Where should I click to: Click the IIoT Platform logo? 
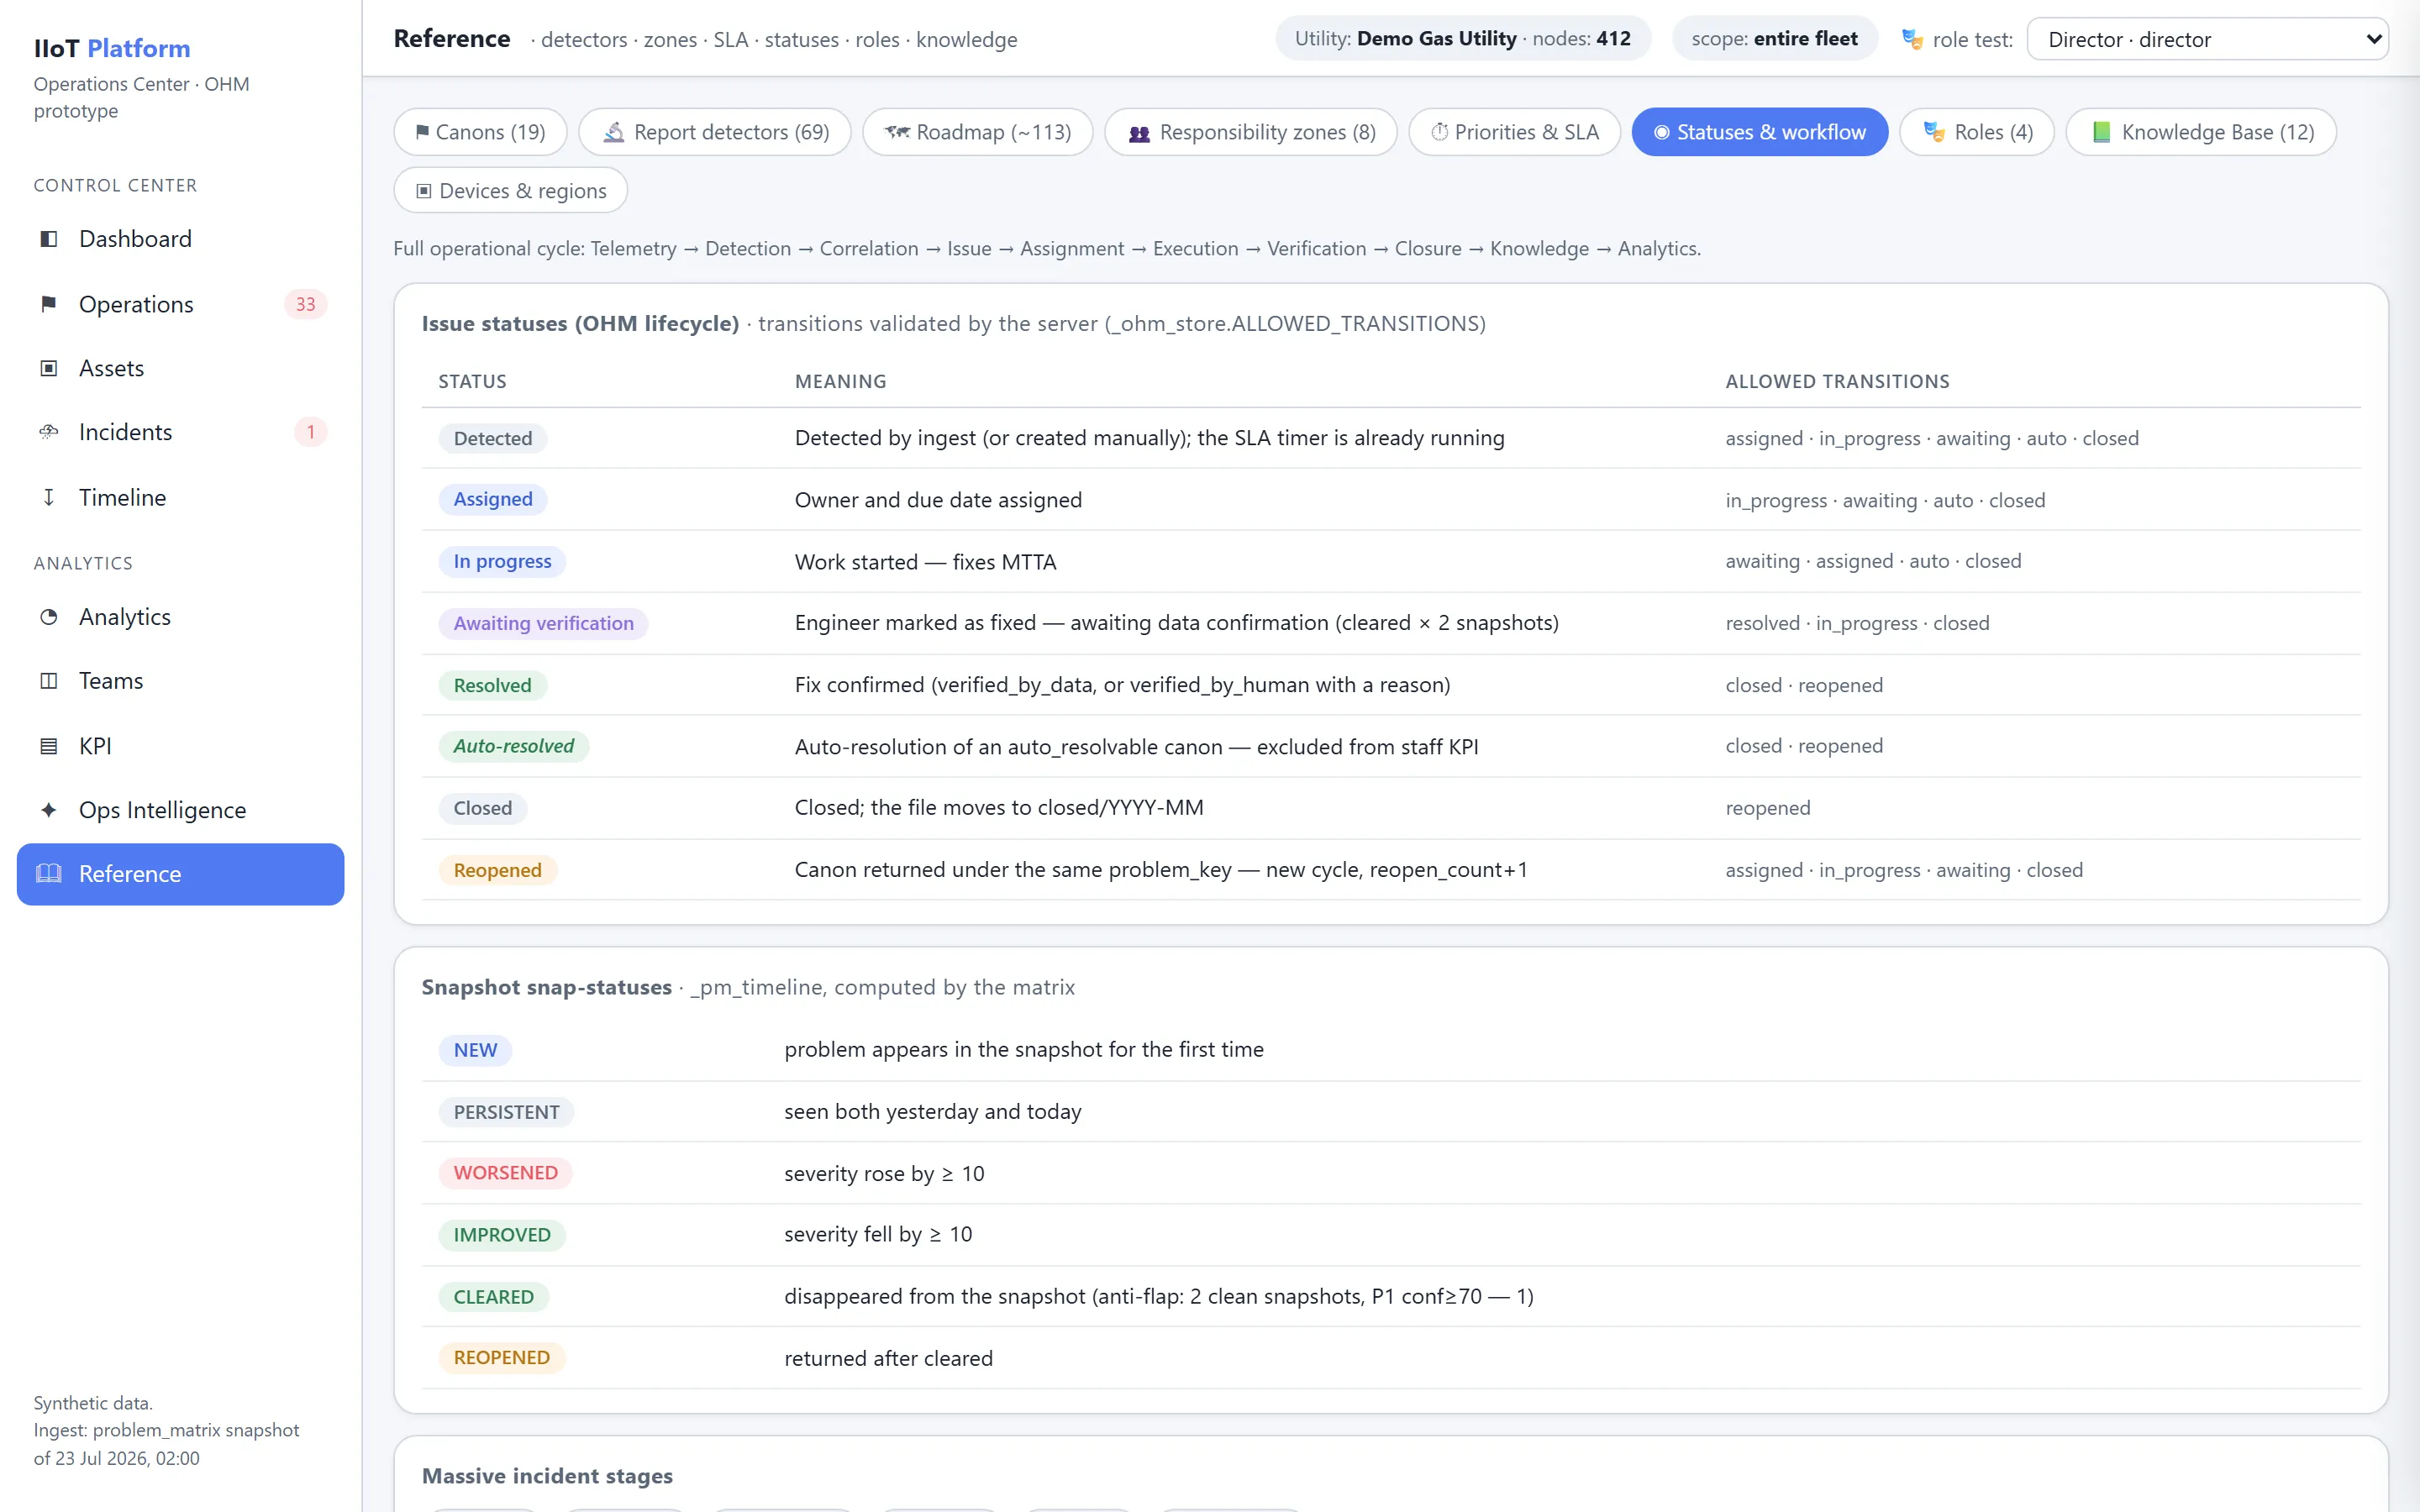(x=112, y=48)
